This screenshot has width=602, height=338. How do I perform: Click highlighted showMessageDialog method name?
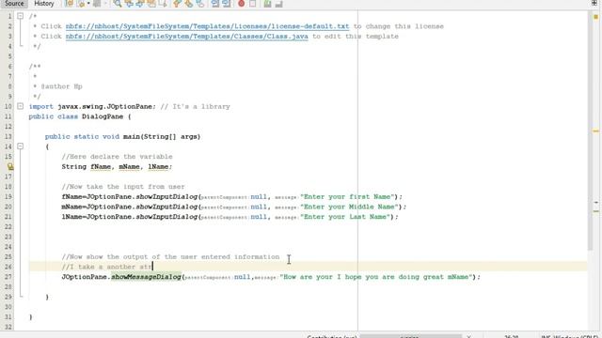(x=146, y=277)
